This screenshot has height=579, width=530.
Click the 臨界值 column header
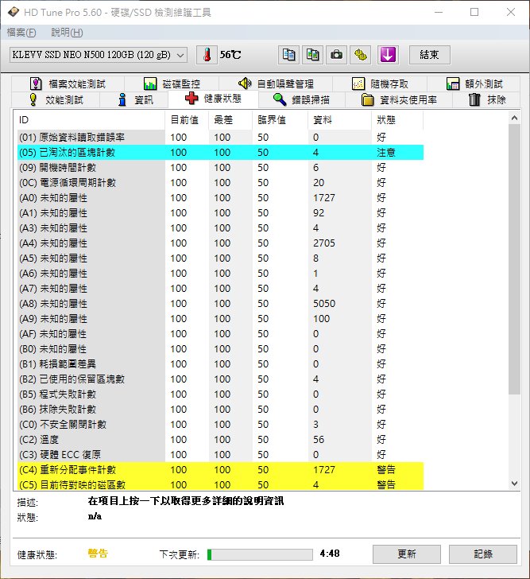(x=280, y=119)
